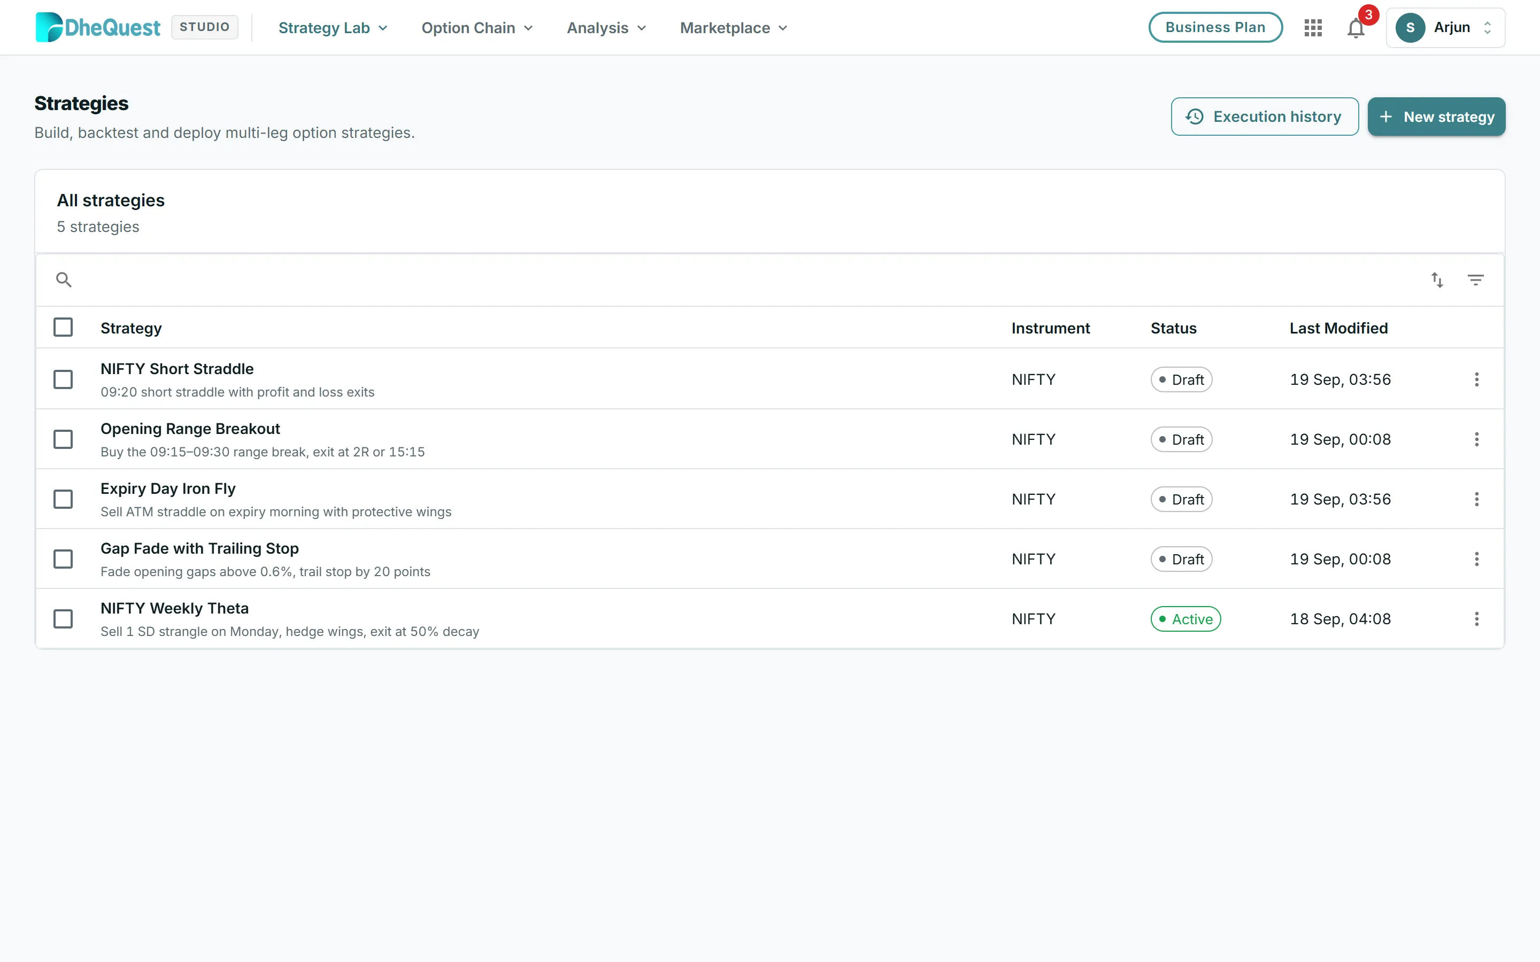This screenshot has height=962, width=1540.
Task: Click the STUDIO badge
Action: [x=204, y=27]
